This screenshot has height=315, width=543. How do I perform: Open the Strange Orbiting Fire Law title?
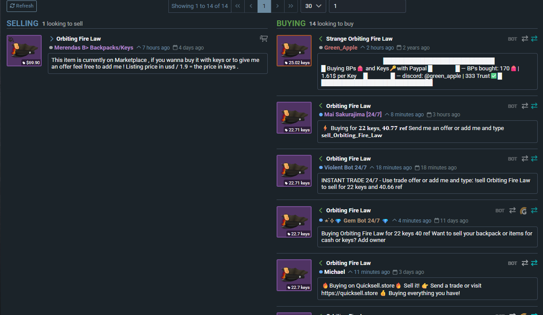coord(359,39)
